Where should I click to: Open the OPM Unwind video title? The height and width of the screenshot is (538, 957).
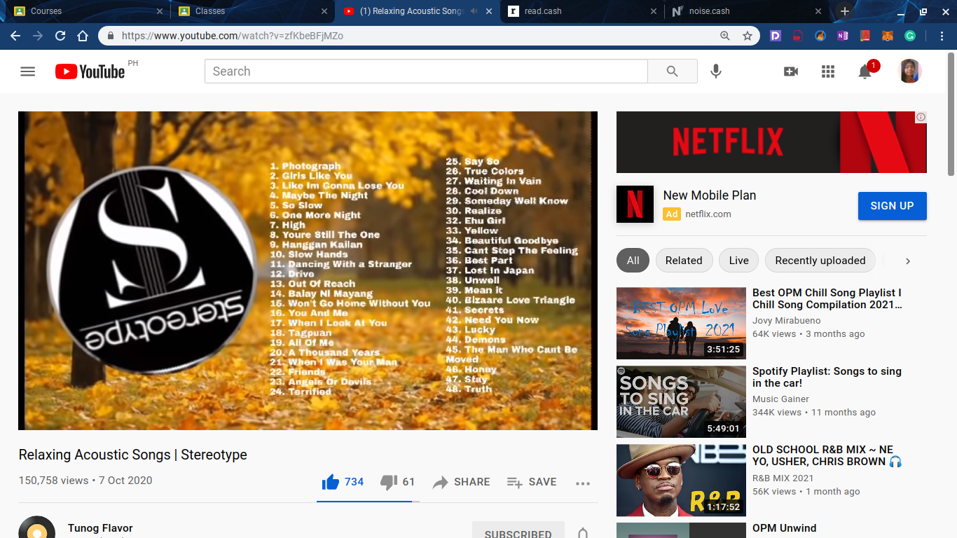(785, 528)
